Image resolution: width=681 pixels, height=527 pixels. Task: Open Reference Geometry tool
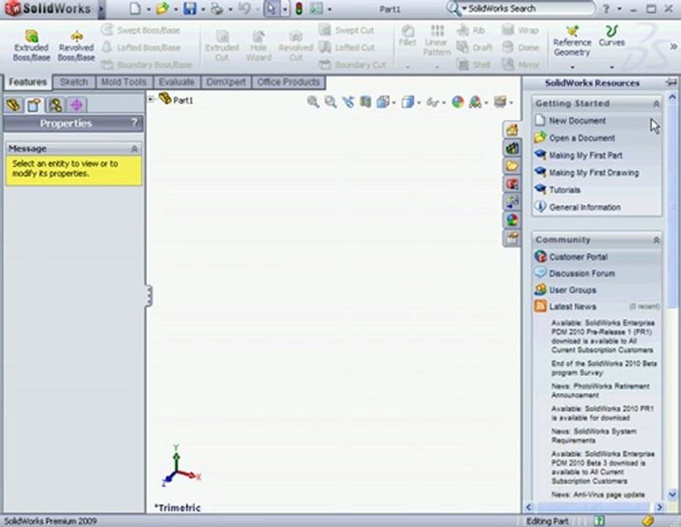[572, 42]
